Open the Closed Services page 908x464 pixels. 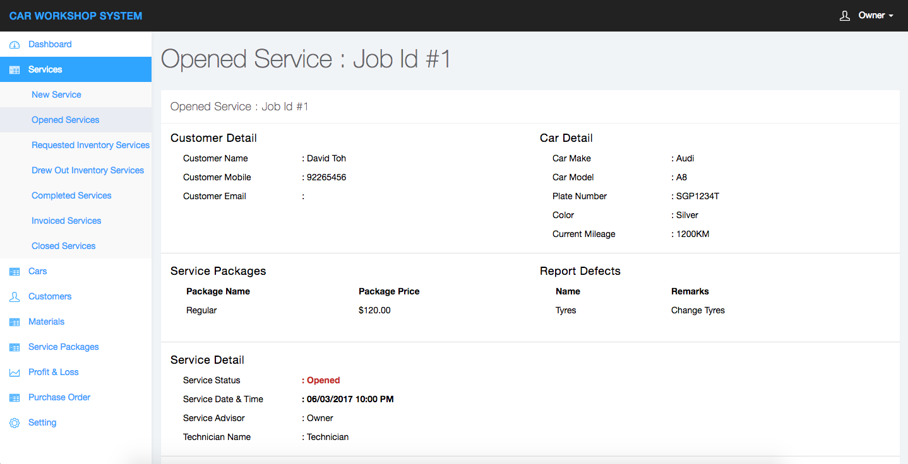[63, 246]
